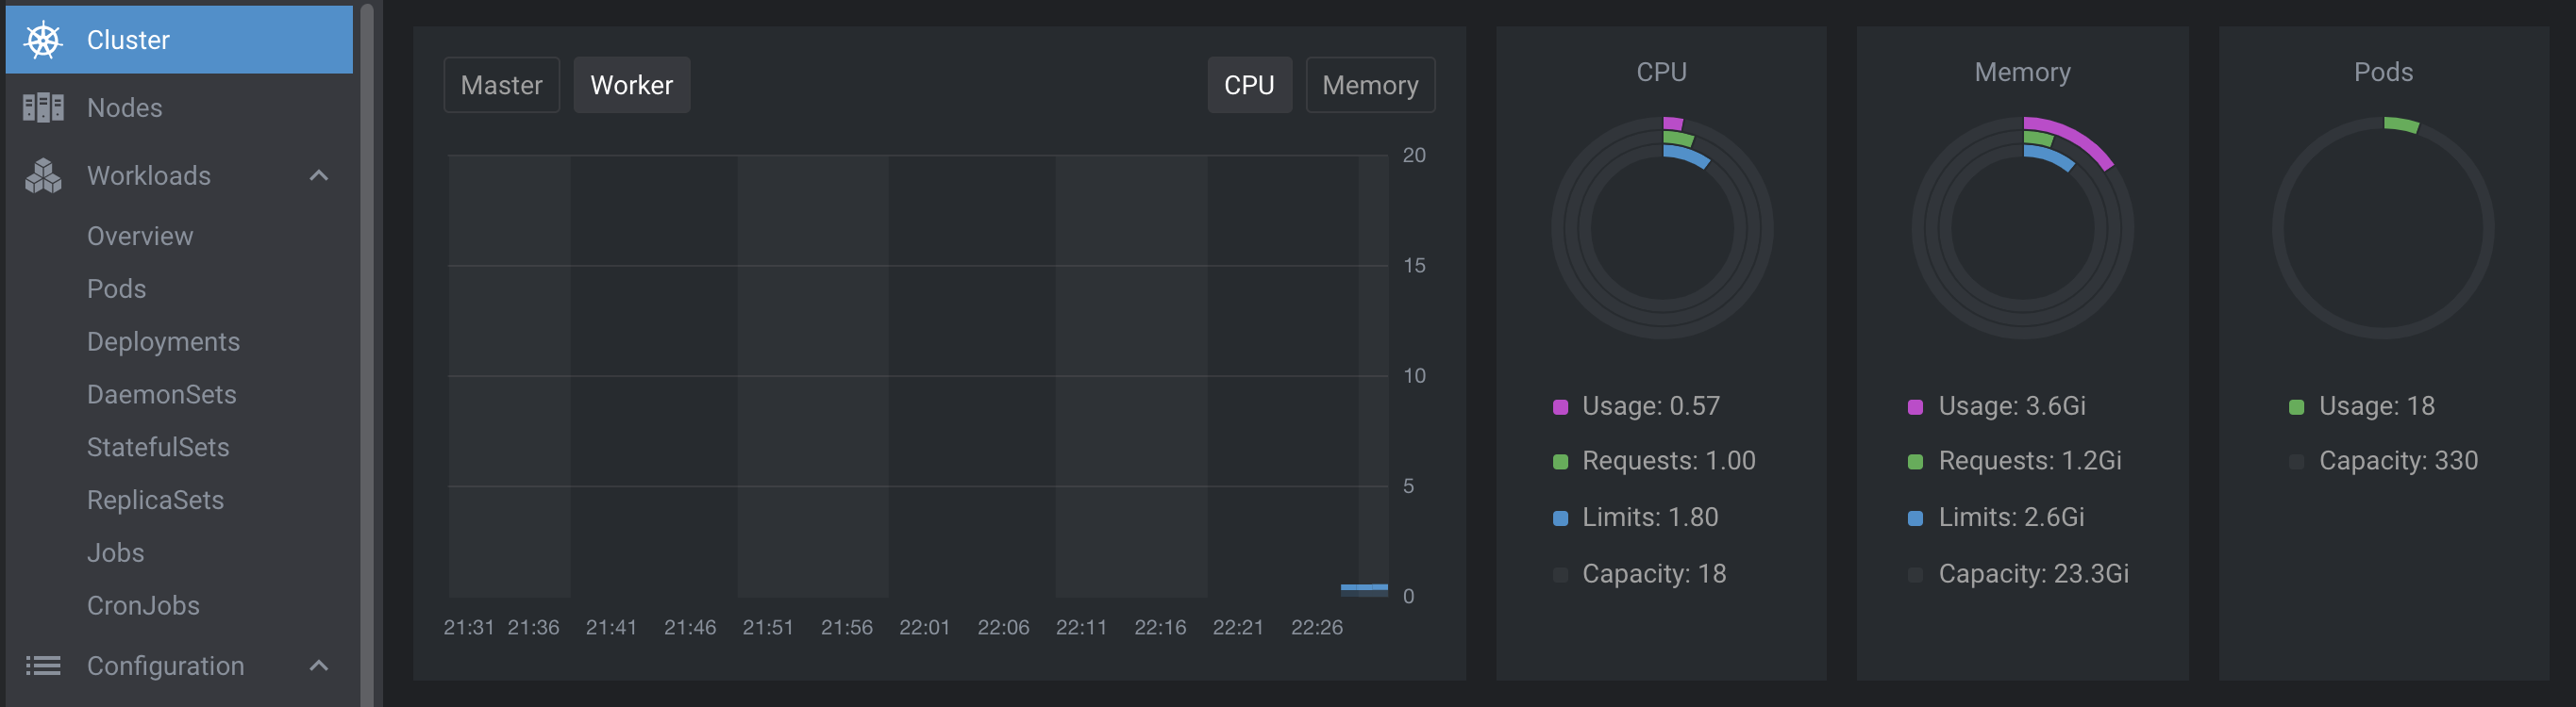Click the Workloads cubes icon
This screenshot has height=707, width=2576.
coord(43,175)
